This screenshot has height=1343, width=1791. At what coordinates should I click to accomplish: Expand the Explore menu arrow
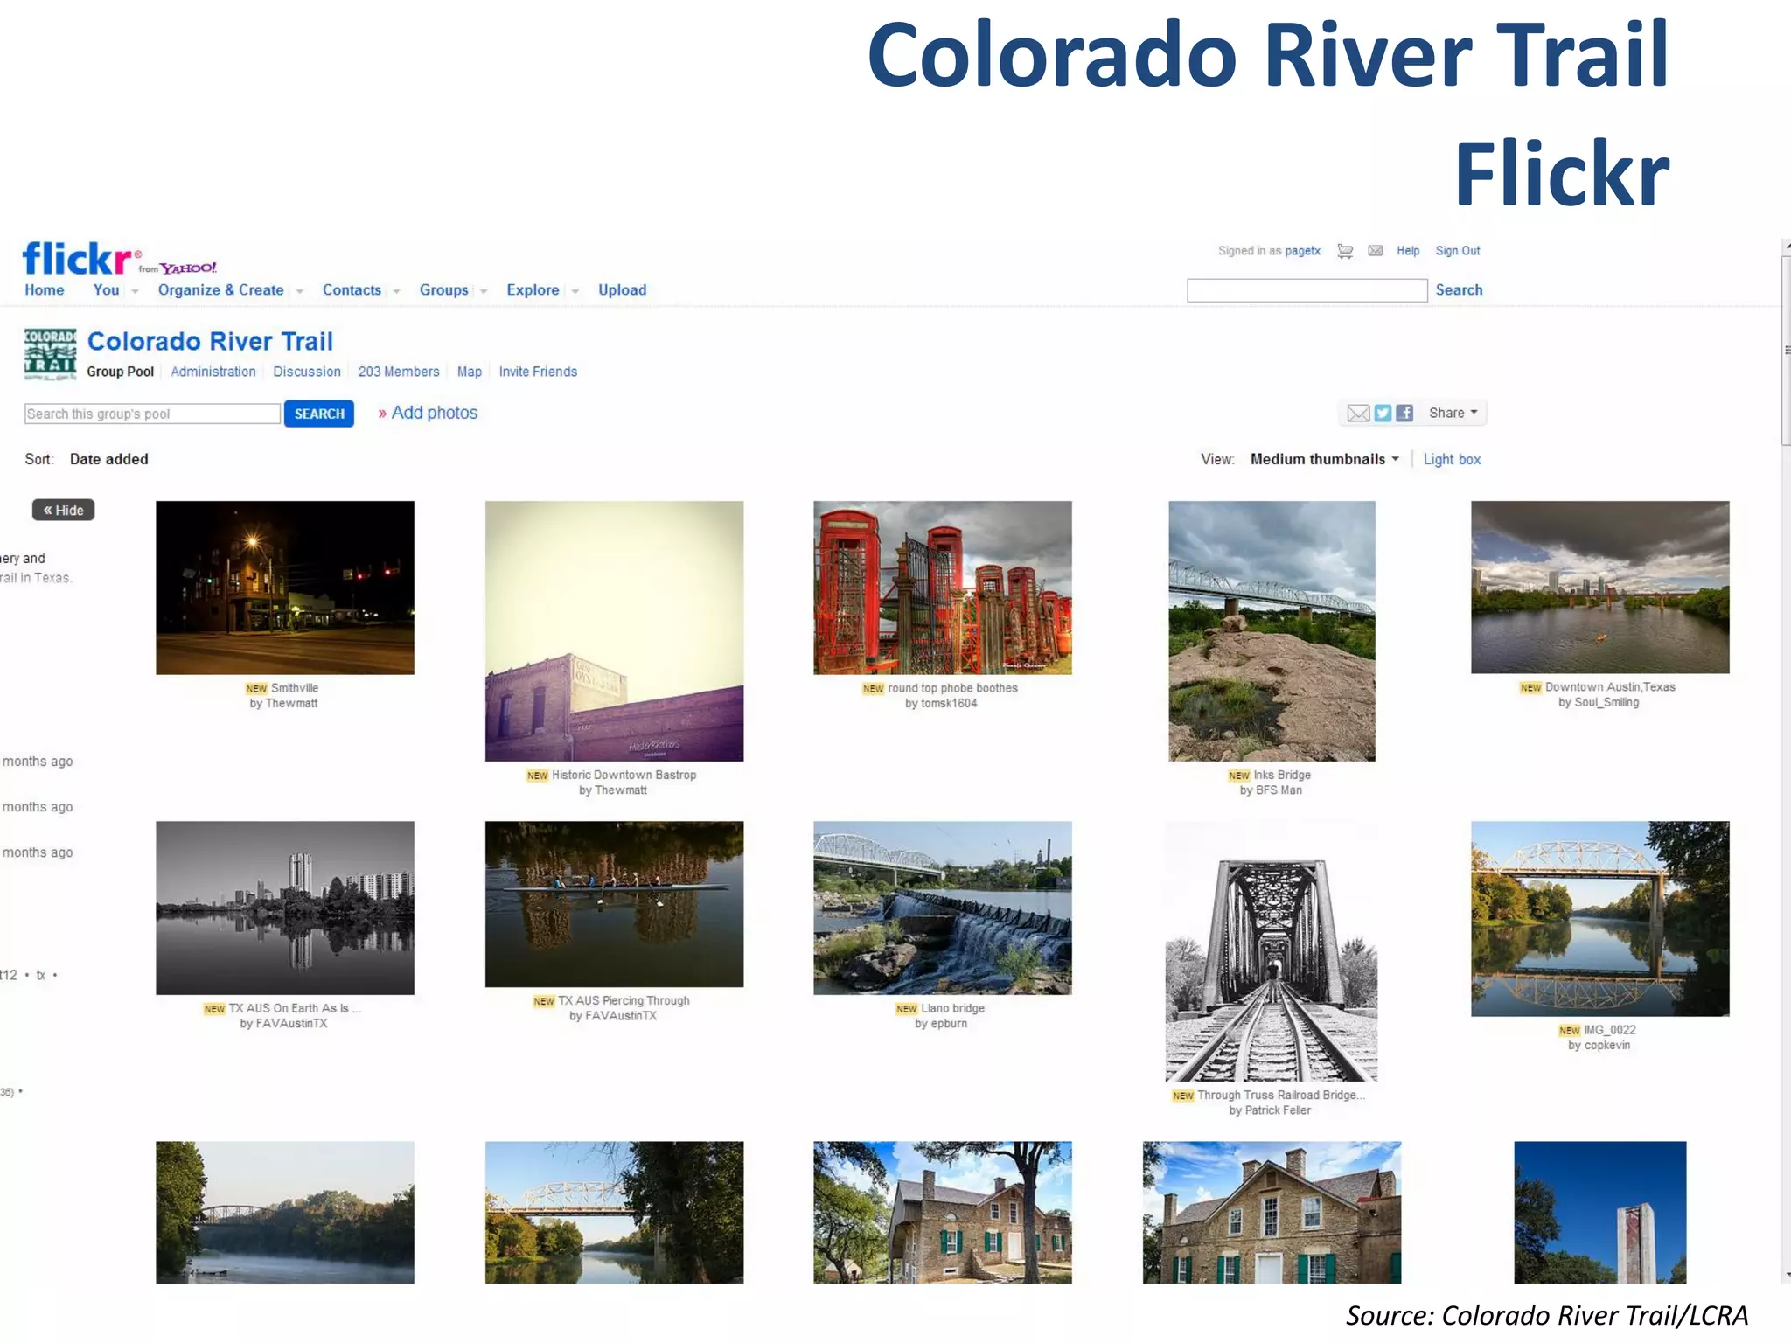point(575,291)
